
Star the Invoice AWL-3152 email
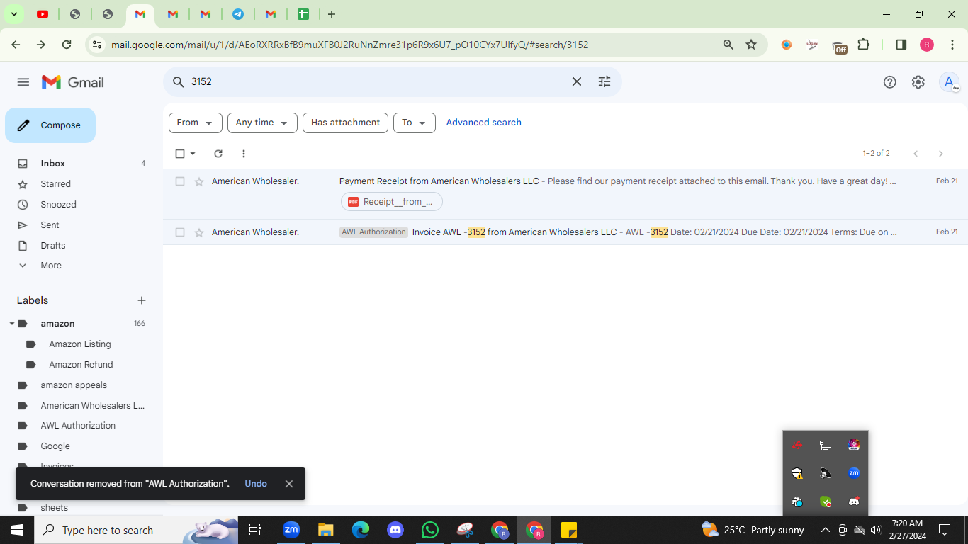pos(199,232)
